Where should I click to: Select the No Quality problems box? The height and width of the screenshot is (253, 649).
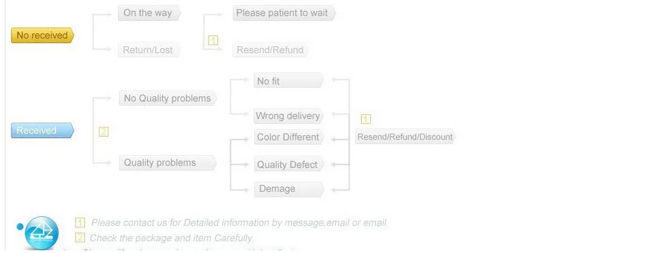(x=168, y=98)
